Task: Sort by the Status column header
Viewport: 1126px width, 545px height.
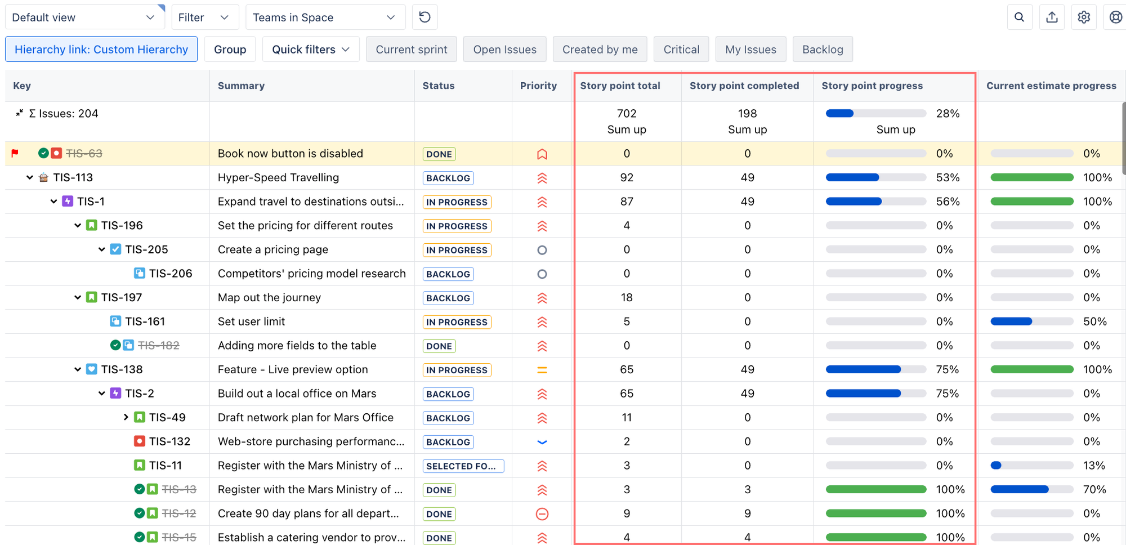Action: pyautogui.click(x=439, y=86)
